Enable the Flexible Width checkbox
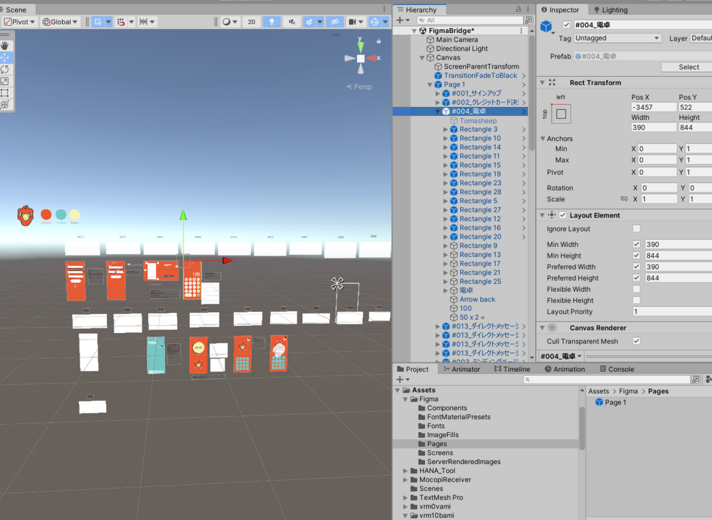712x520 pixels. click(x=636, y=289)
